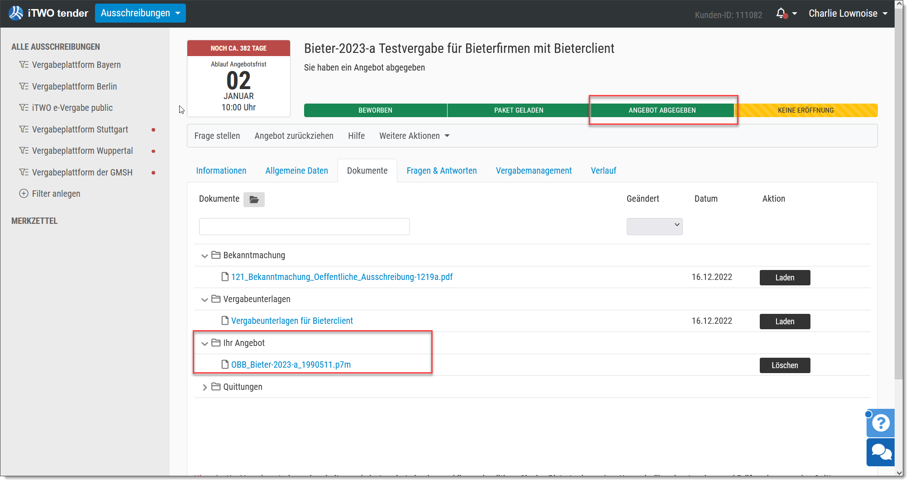Click Angebot zurückziehen
910x483 pixels.
click(294, 136)
